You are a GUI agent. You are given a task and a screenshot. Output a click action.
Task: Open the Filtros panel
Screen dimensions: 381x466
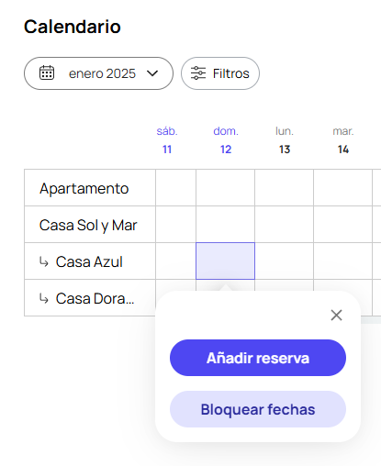220,73
